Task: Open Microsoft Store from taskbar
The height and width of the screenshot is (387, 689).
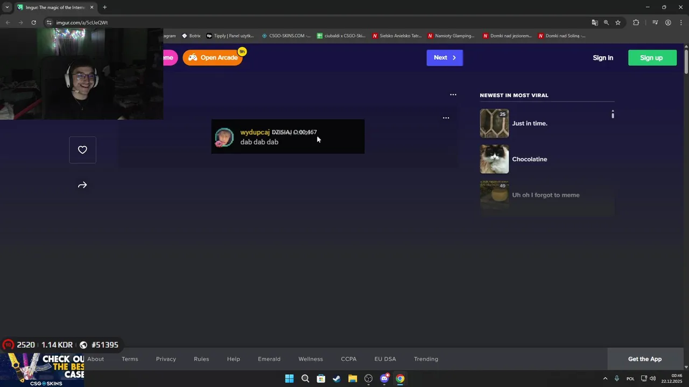Action: pyautogui.click(x=321, y=378)
